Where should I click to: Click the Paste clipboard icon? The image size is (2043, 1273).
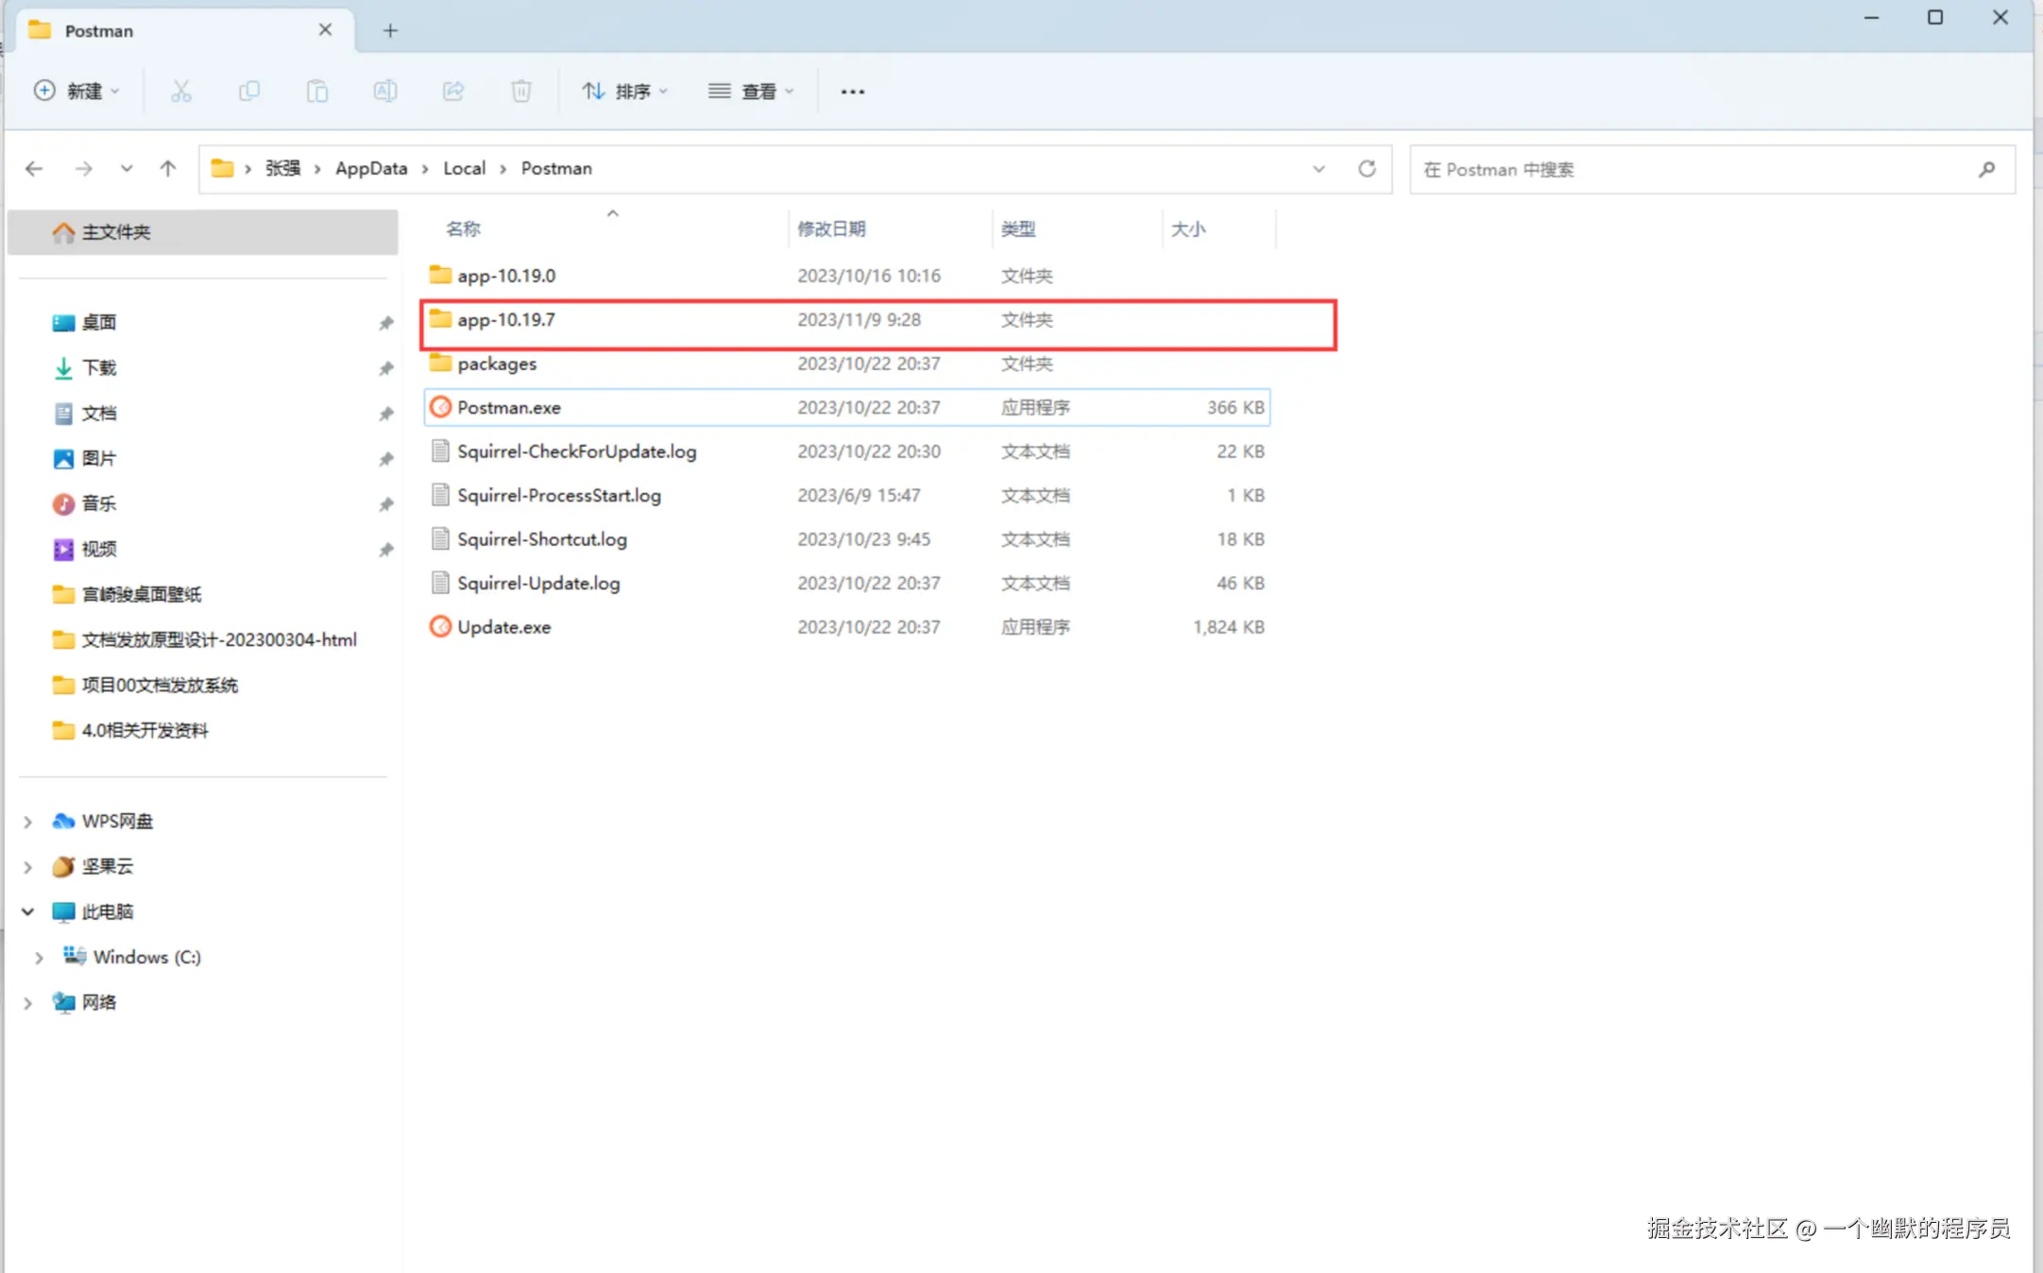[x=317, y=92]
